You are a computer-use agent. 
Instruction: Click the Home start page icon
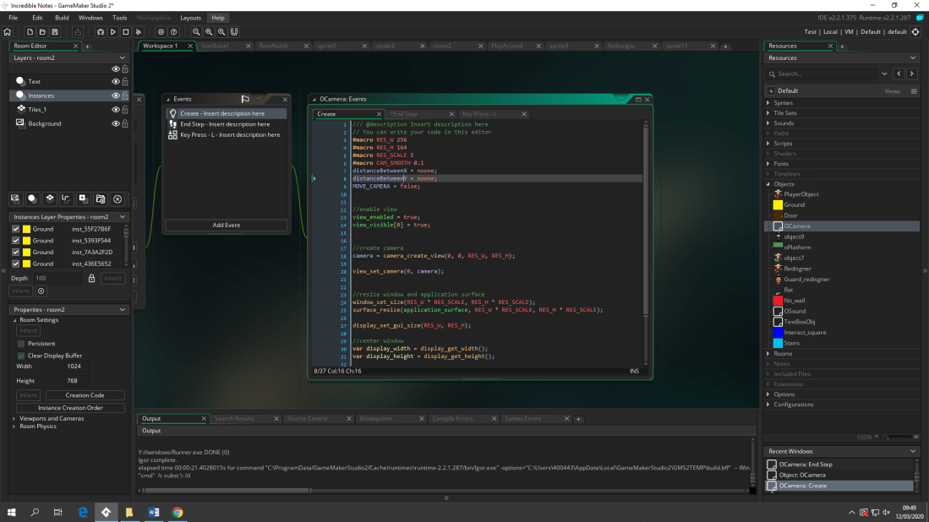(x=8, y=32)
